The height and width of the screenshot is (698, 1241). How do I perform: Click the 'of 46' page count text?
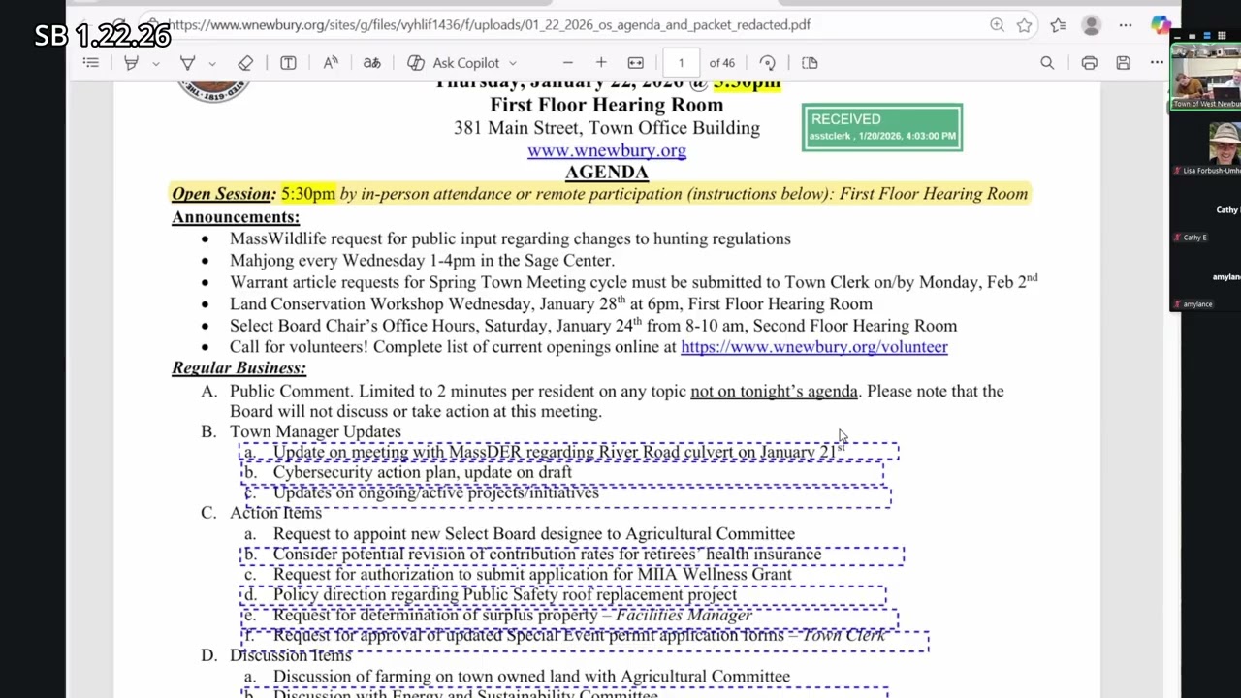721,63
